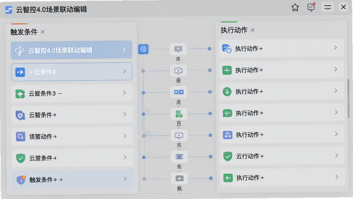Click the left connector dot of the split-panel node

[143, 92]
